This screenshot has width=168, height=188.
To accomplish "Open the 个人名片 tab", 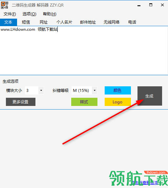I will point(64,22).
